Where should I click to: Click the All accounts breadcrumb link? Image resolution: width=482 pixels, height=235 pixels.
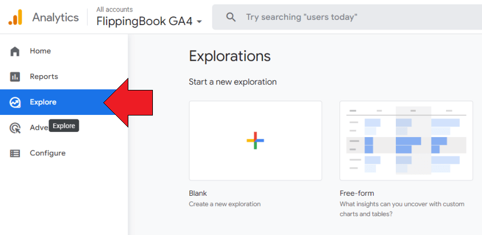pyautogui.click(x=114, y=10)
